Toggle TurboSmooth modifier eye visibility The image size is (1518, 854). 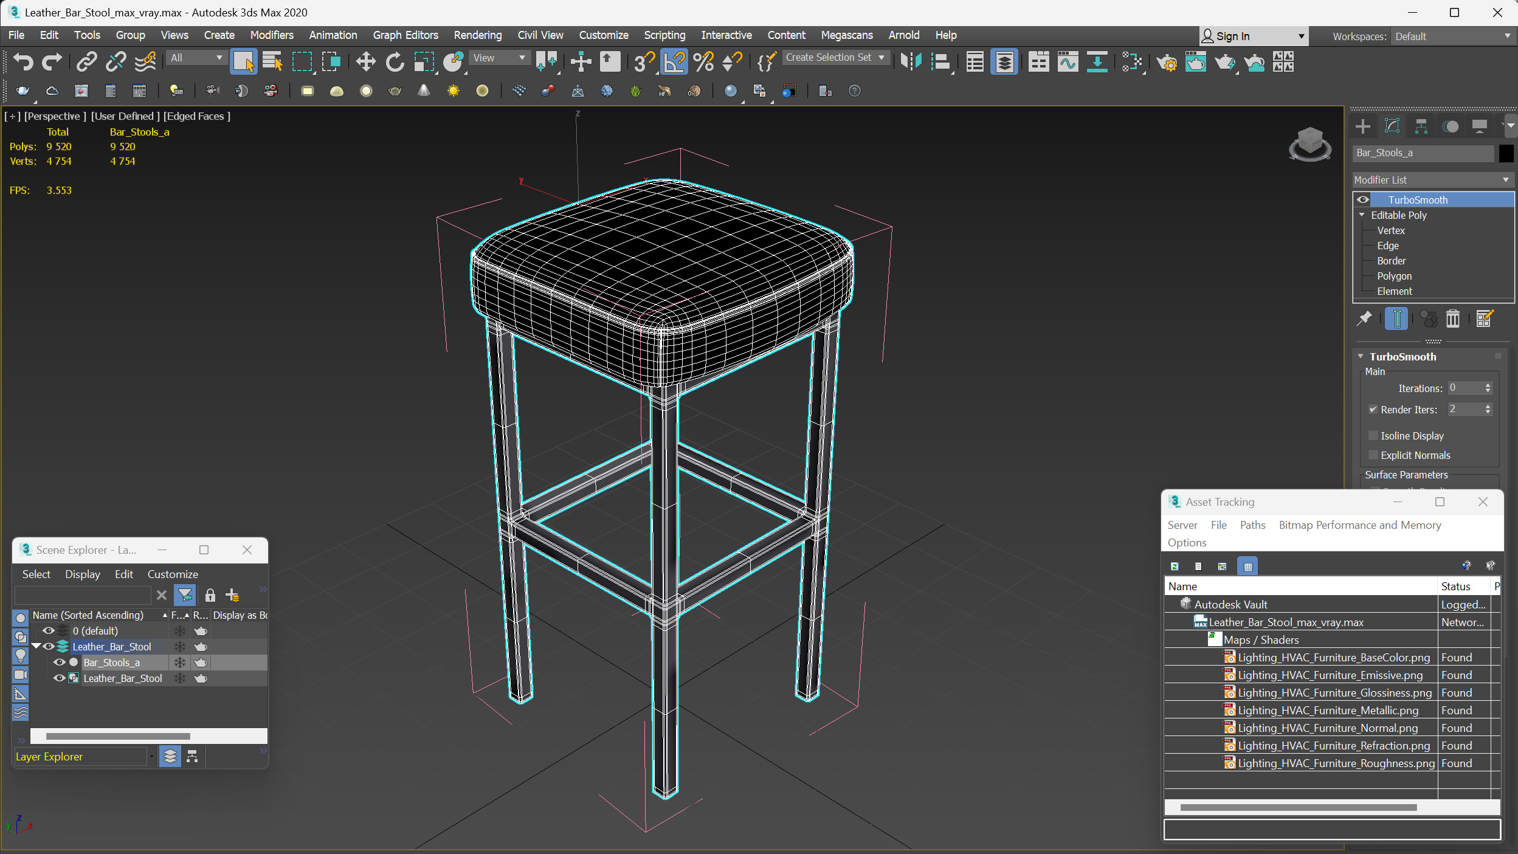click(x=1363, y=199)
